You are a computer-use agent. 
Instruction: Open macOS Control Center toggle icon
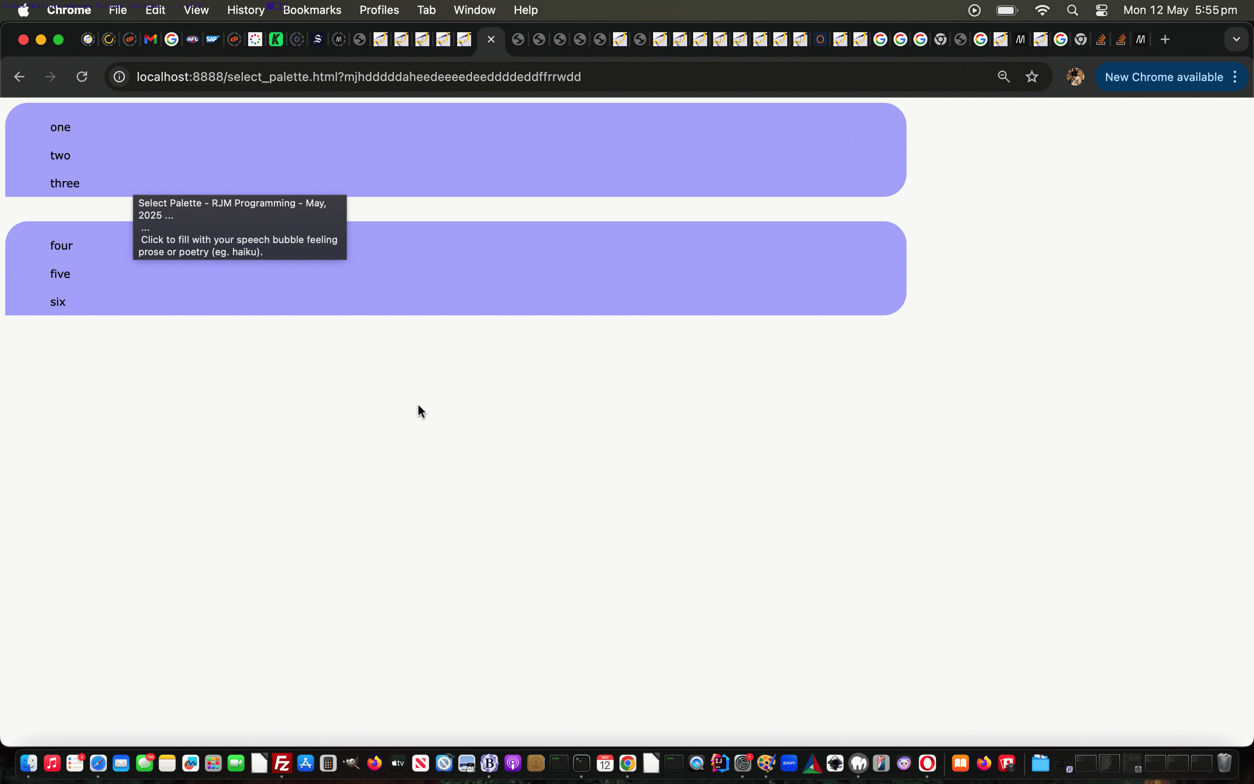point(1102,10)
